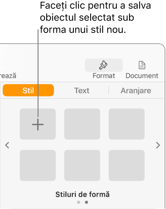The width and height of the screenshot is (166, 209).
Task: Choose the bottom left style placeholder
Action: coord(38,165)
